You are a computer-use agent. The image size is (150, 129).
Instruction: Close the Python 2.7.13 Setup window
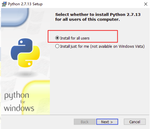click(x=146, y=4)
